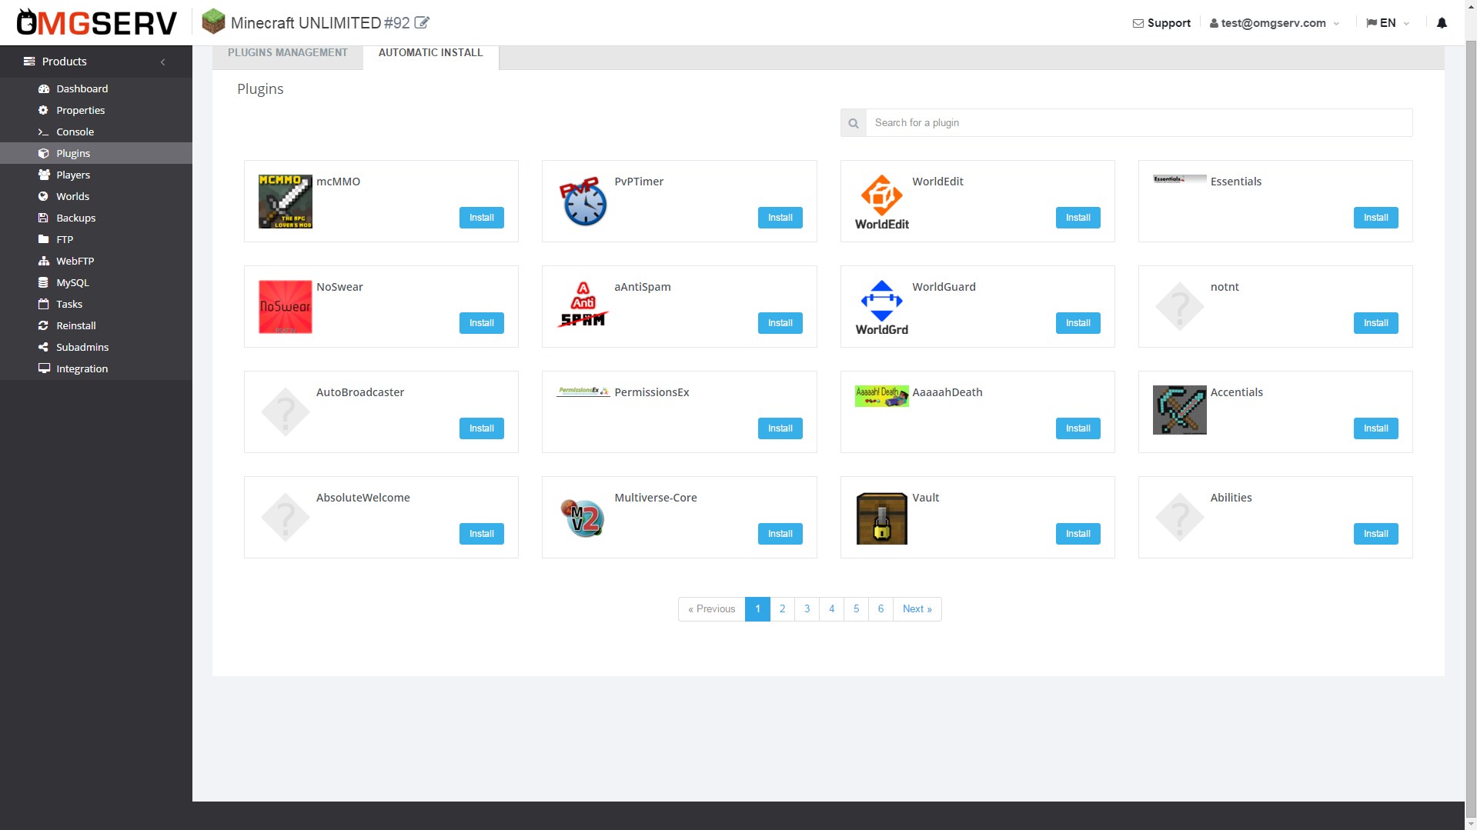Click the « Previous pagination link
This screenshot has width=1477, height=830.
pos(711,609)
